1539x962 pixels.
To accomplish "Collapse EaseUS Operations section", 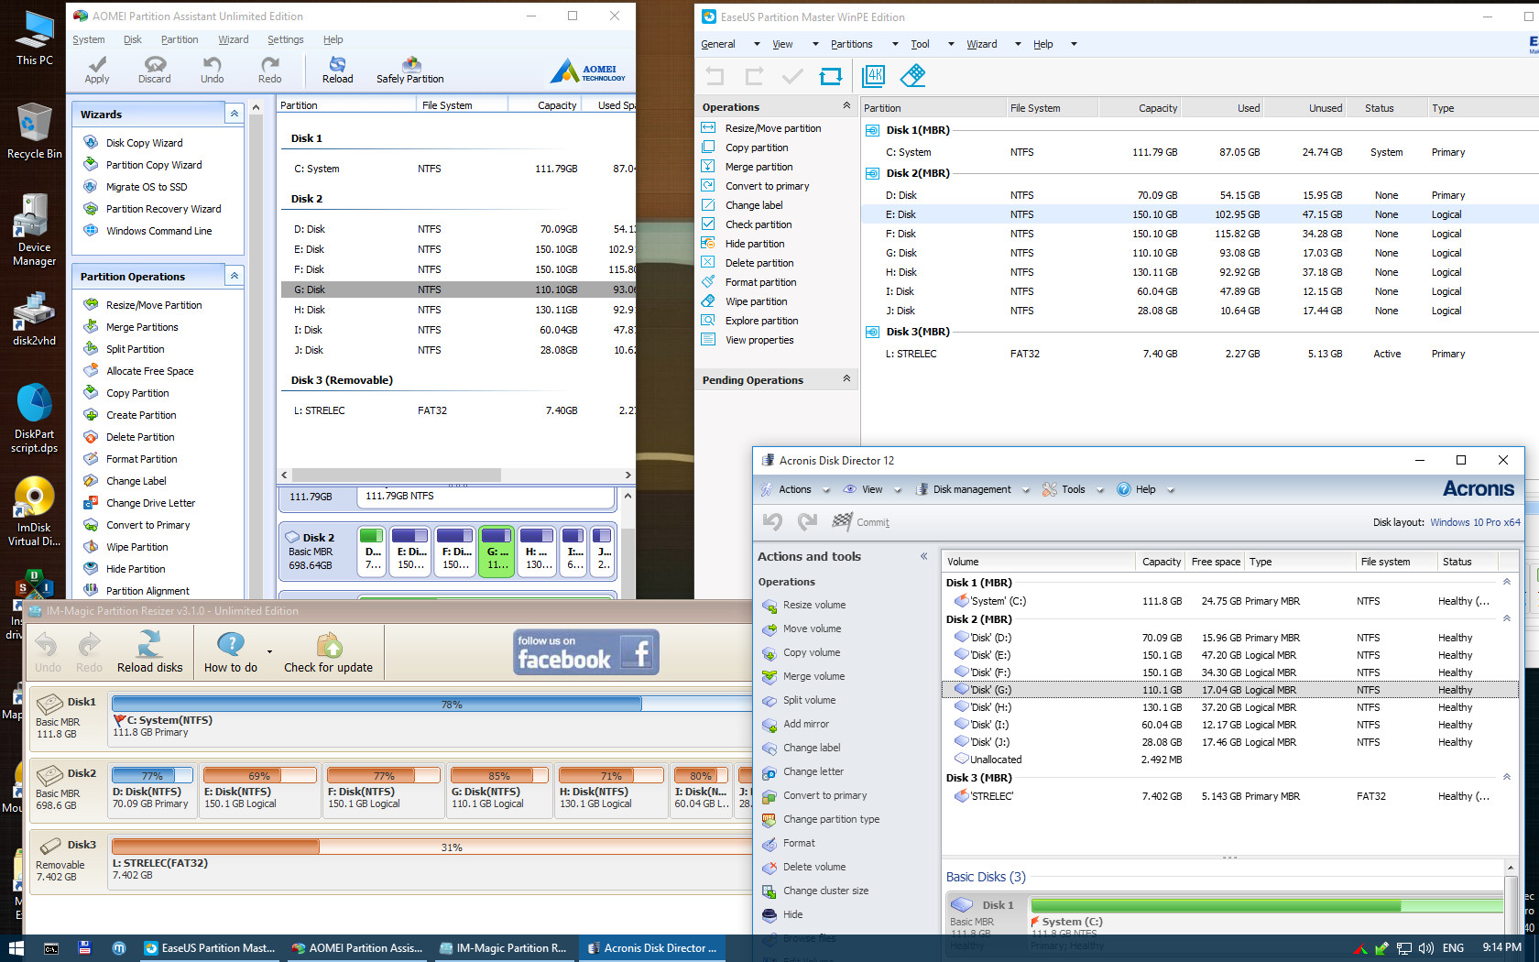I will click(846, 106).
